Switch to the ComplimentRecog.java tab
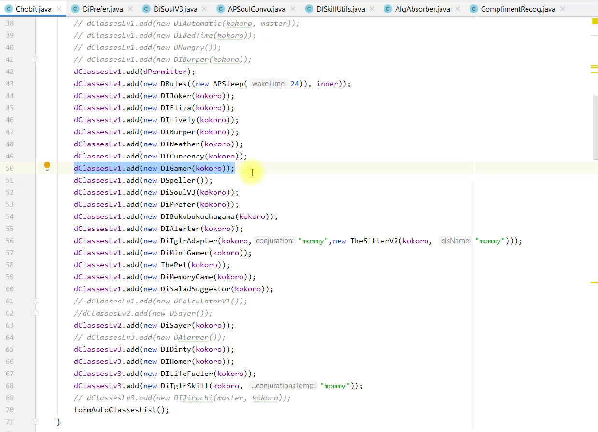 tap(518, 9)
